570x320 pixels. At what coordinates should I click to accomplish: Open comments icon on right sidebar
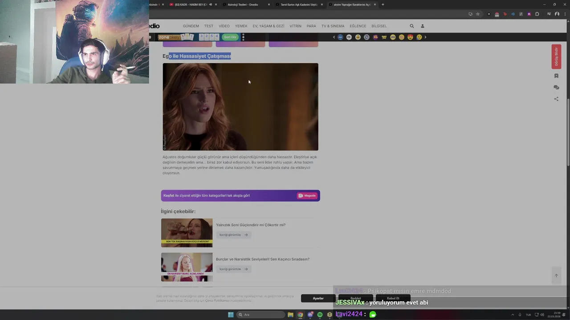556,88
